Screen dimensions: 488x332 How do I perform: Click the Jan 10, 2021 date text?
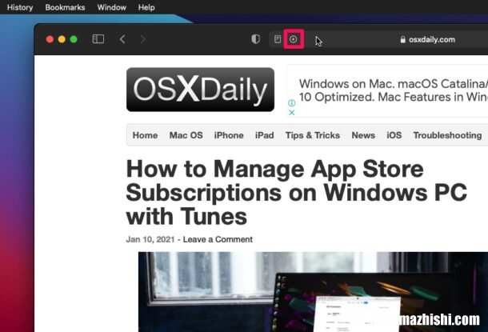click(150, 239)
